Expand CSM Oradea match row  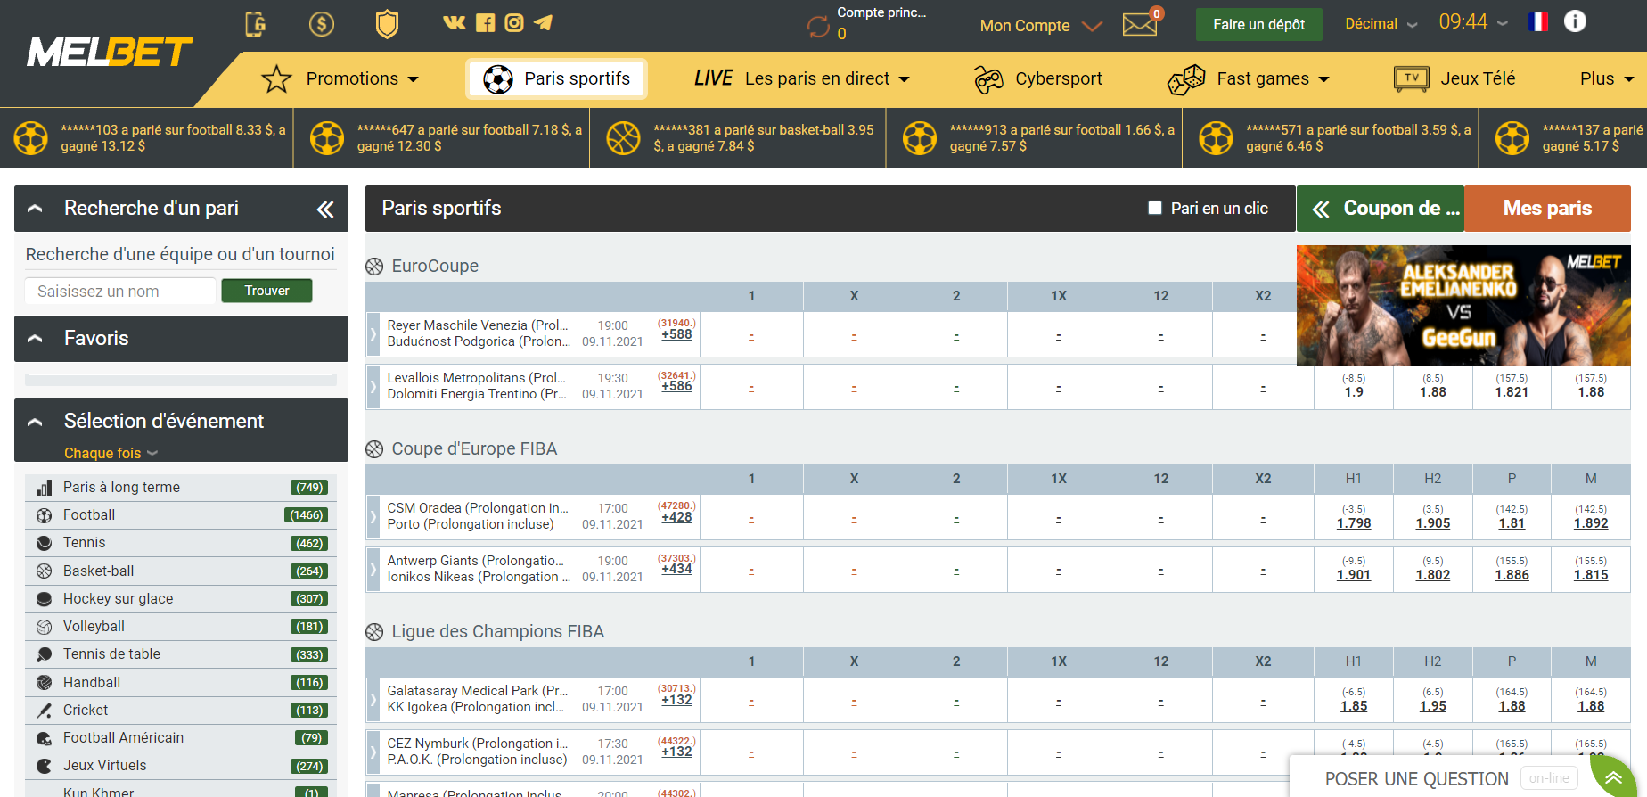tap(373, 517)
